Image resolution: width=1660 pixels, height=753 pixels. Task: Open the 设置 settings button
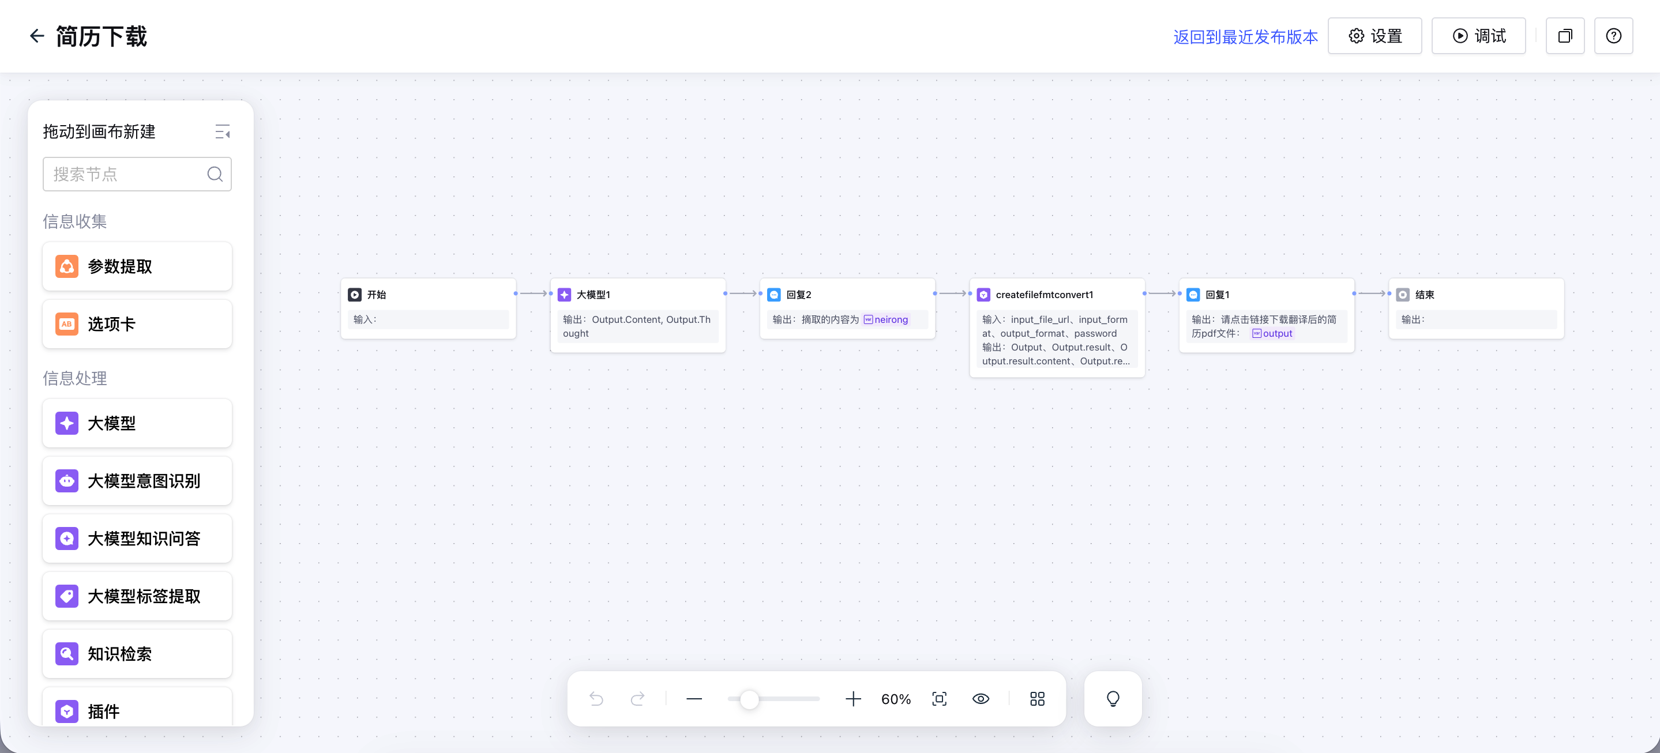click(1374, 36)
